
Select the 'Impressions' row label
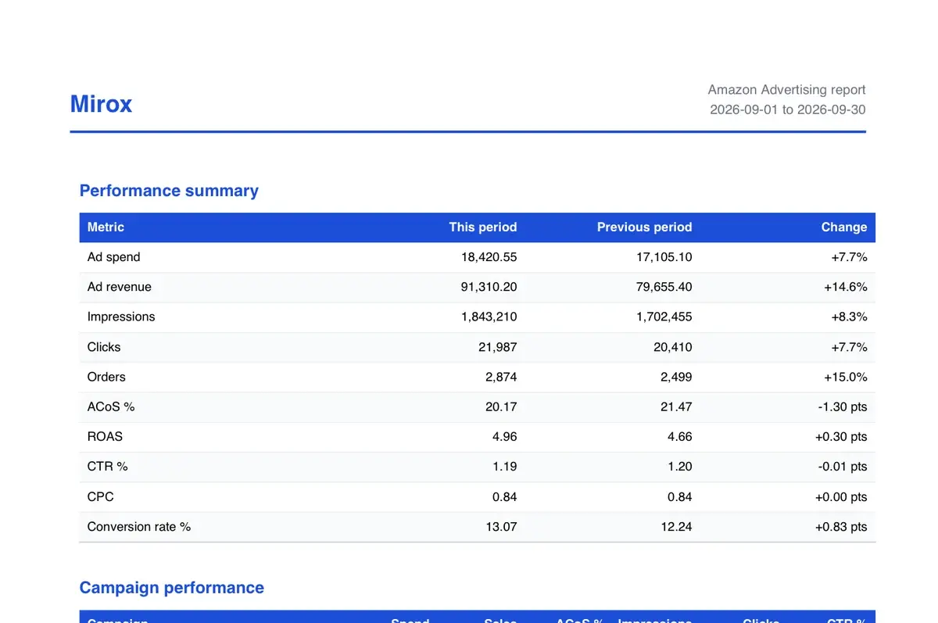[x=121, y=317]
